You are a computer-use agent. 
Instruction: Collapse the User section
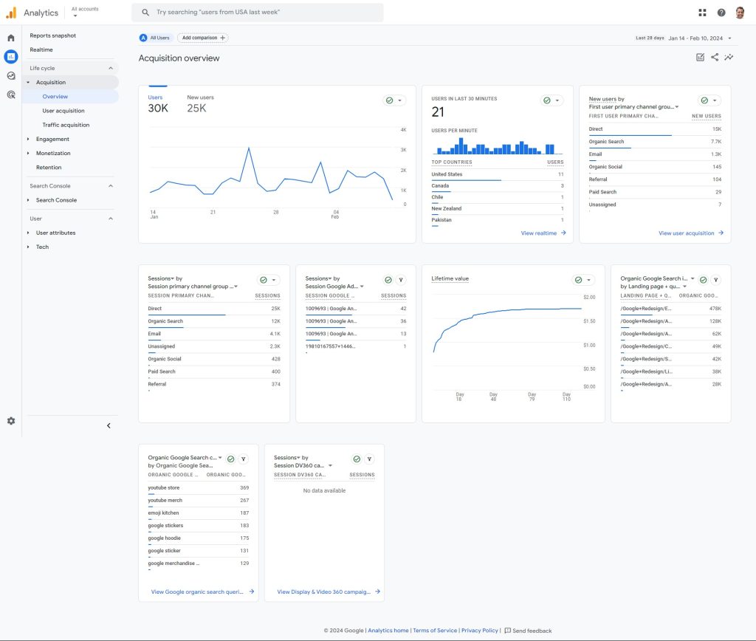(111, 219)
